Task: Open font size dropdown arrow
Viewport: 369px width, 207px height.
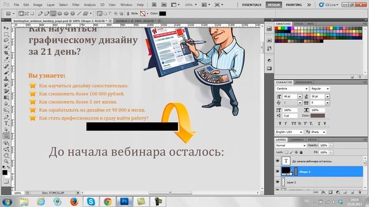Action: pos(300,97)
